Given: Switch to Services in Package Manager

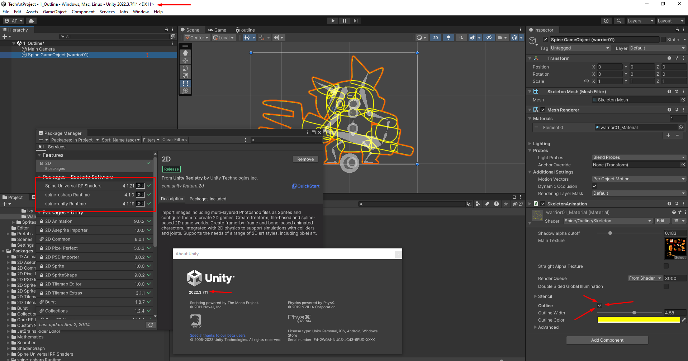Looking at the screenshot, I should (x=57, y=147).
